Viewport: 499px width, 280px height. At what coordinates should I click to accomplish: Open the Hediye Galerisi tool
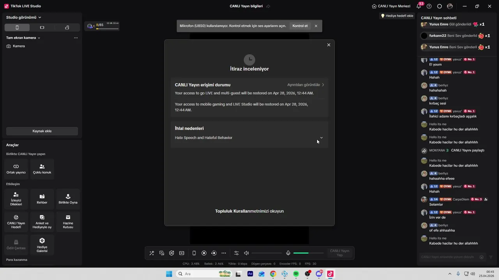[42, 245]
